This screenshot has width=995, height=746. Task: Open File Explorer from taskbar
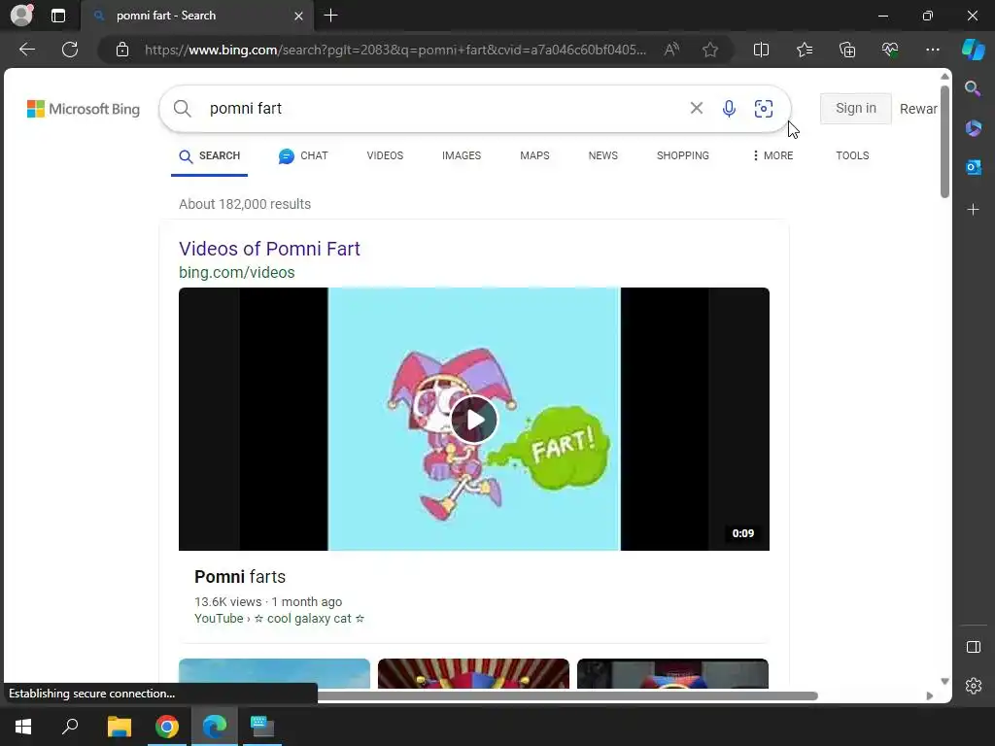(119, 727)
